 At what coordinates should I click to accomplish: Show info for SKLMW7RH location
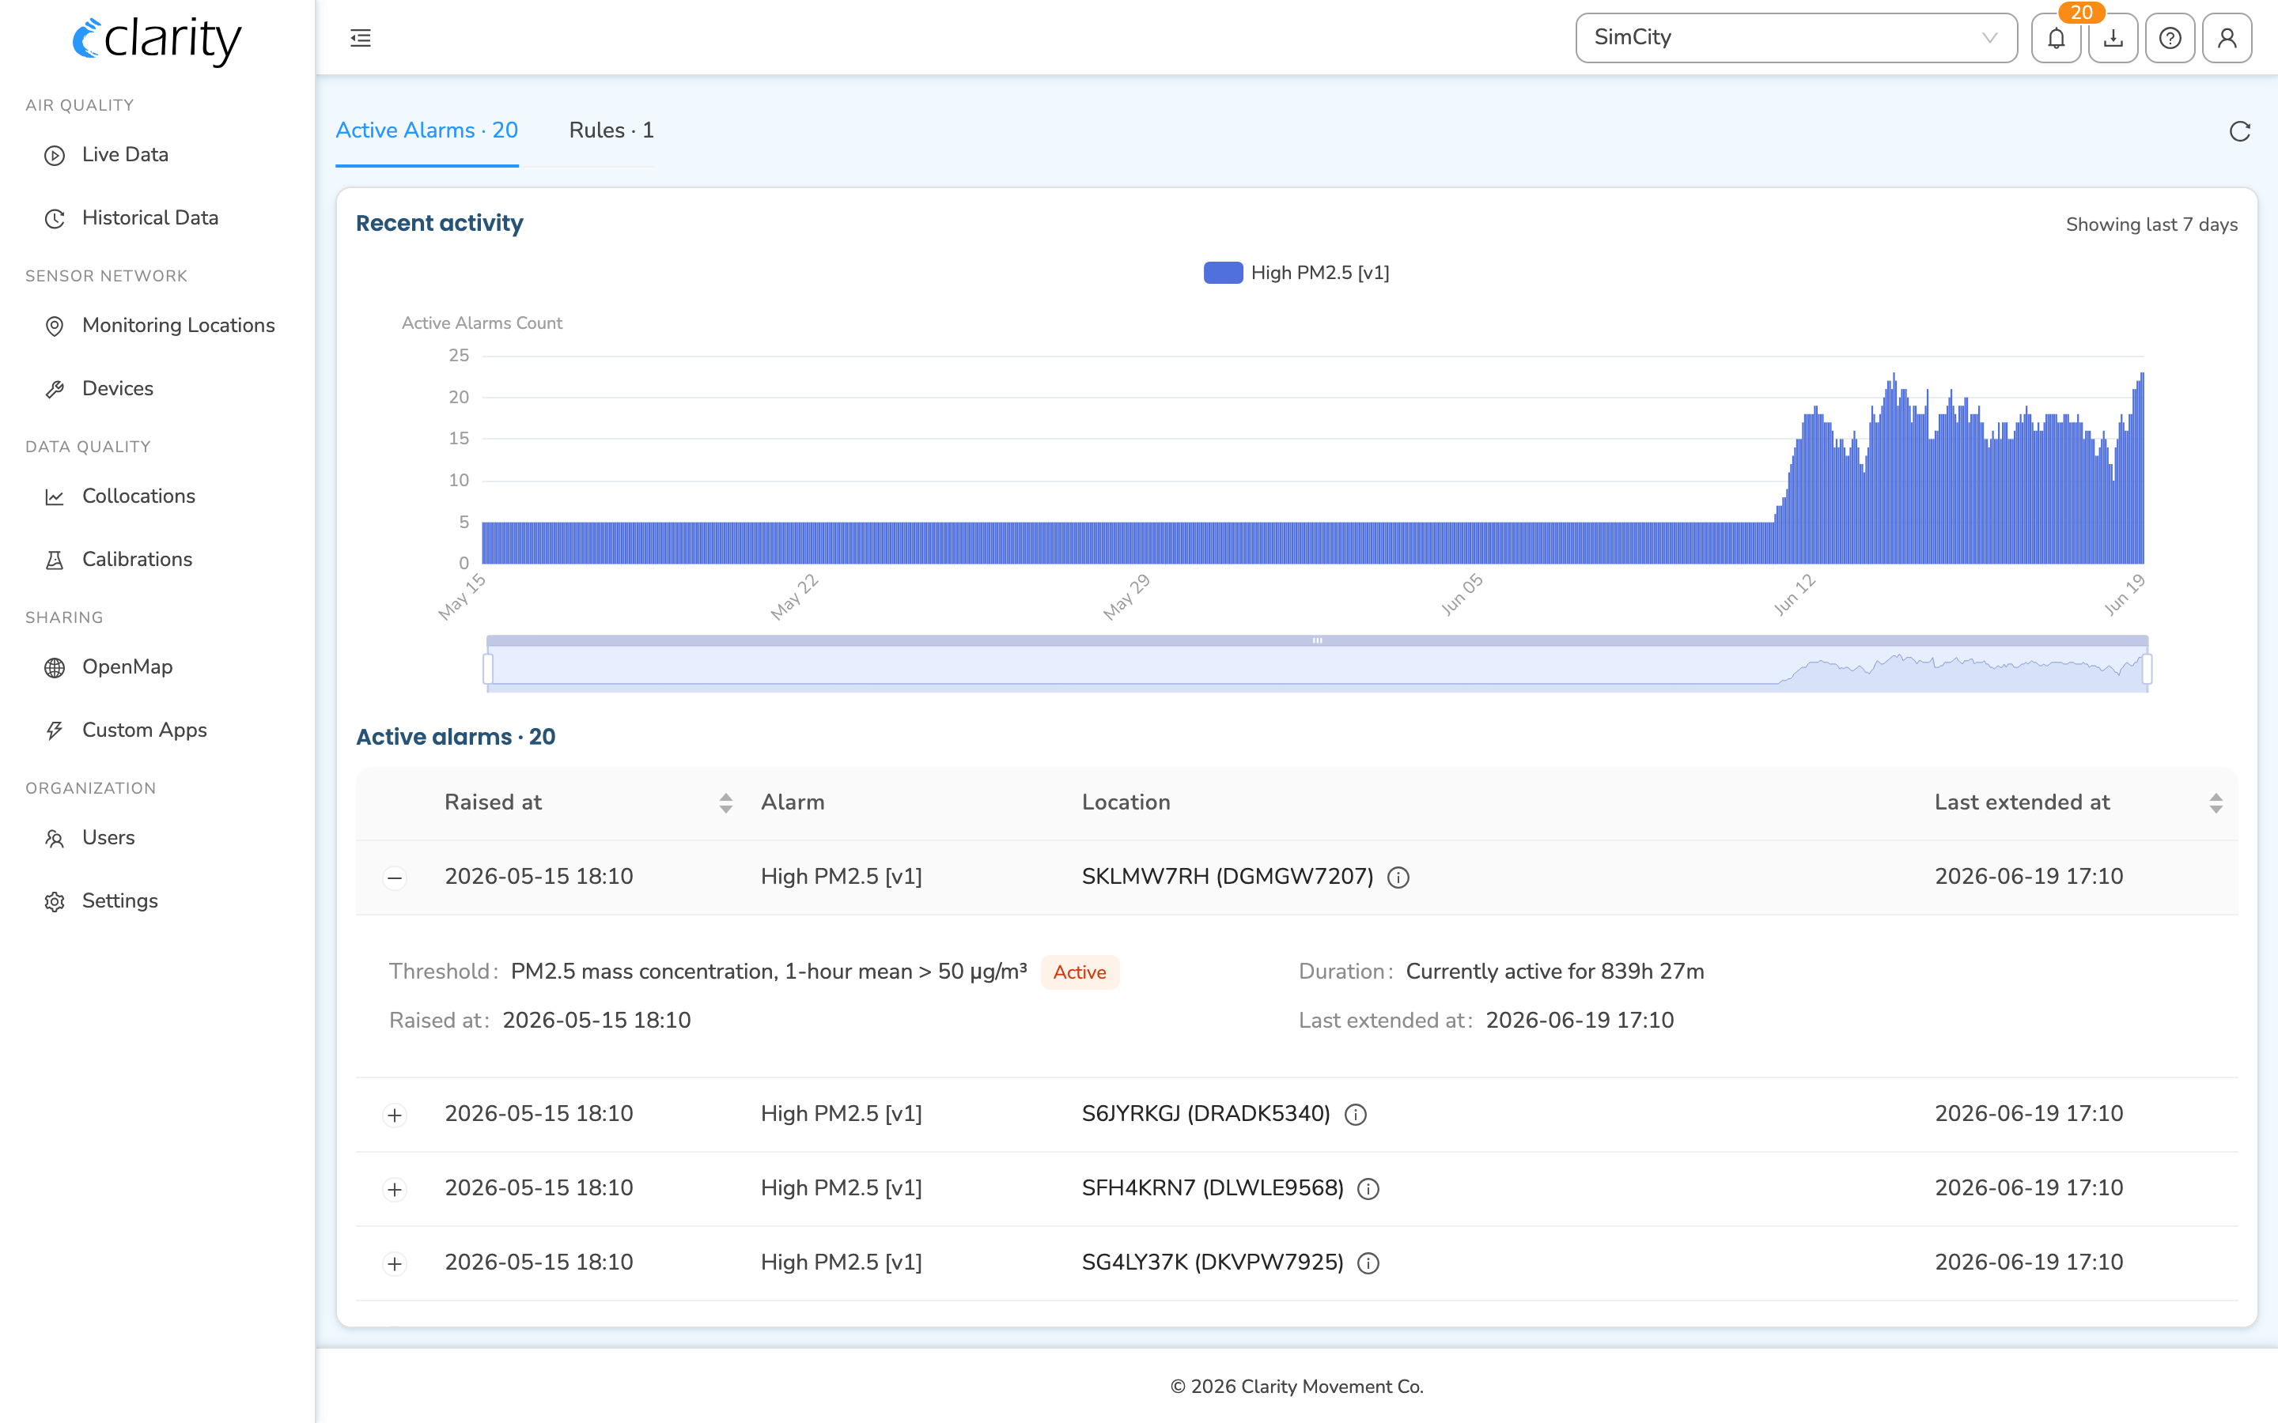pyautogui.click(x=1398, y=878)
